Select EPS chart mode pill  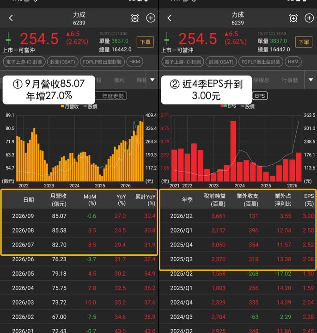260,96
